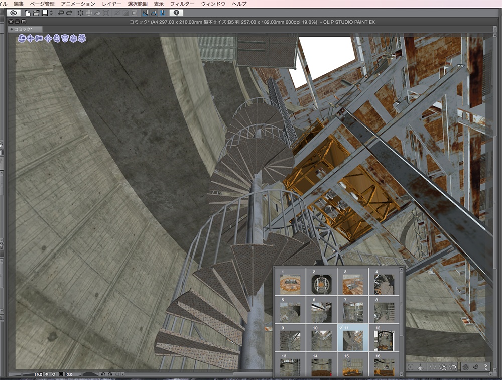
Task: Select the checked camera preset 11
Action: (x=352, y=338)
